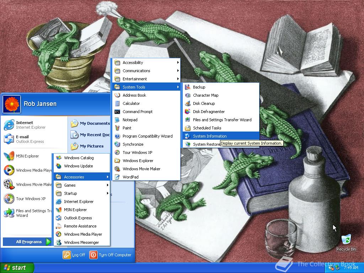Click All Programs button
The image size is (364, 273).
[x=27, y=242]
